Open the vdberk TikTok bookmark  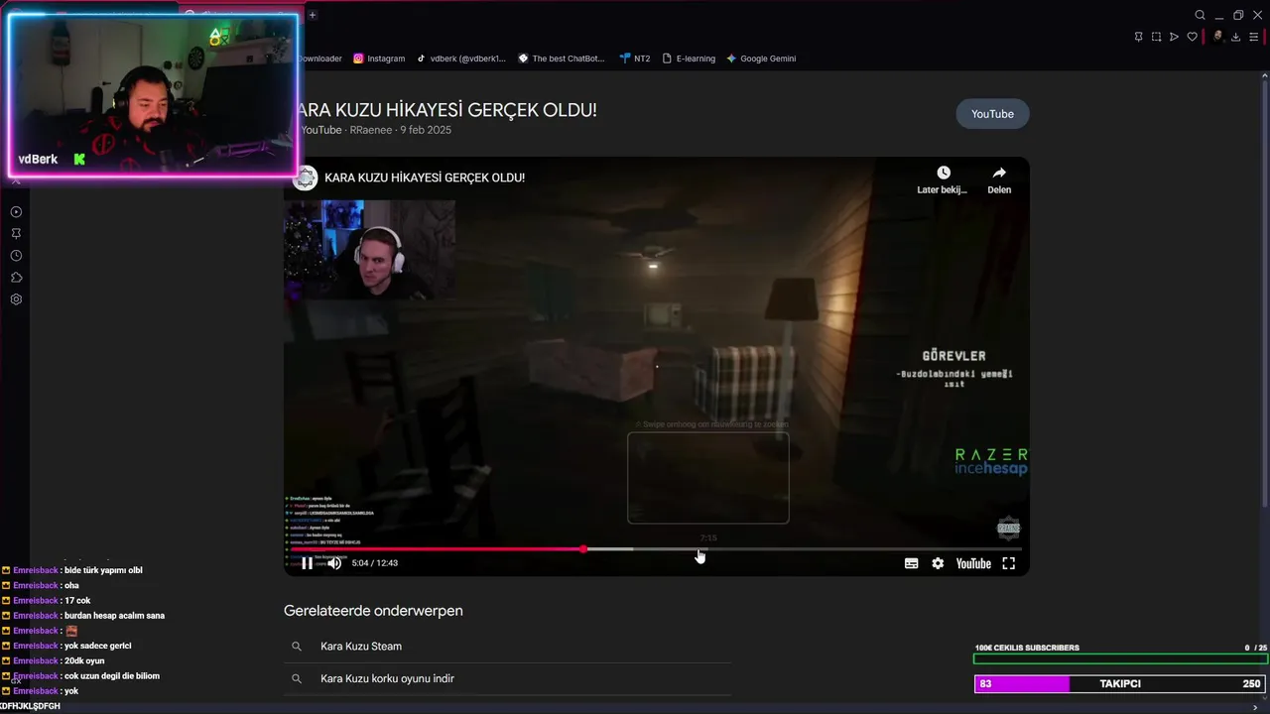(x=460, y=59)
